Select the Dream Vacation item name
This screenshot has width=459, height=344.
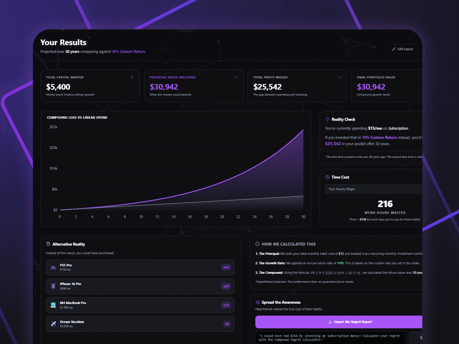click(72, 322)
